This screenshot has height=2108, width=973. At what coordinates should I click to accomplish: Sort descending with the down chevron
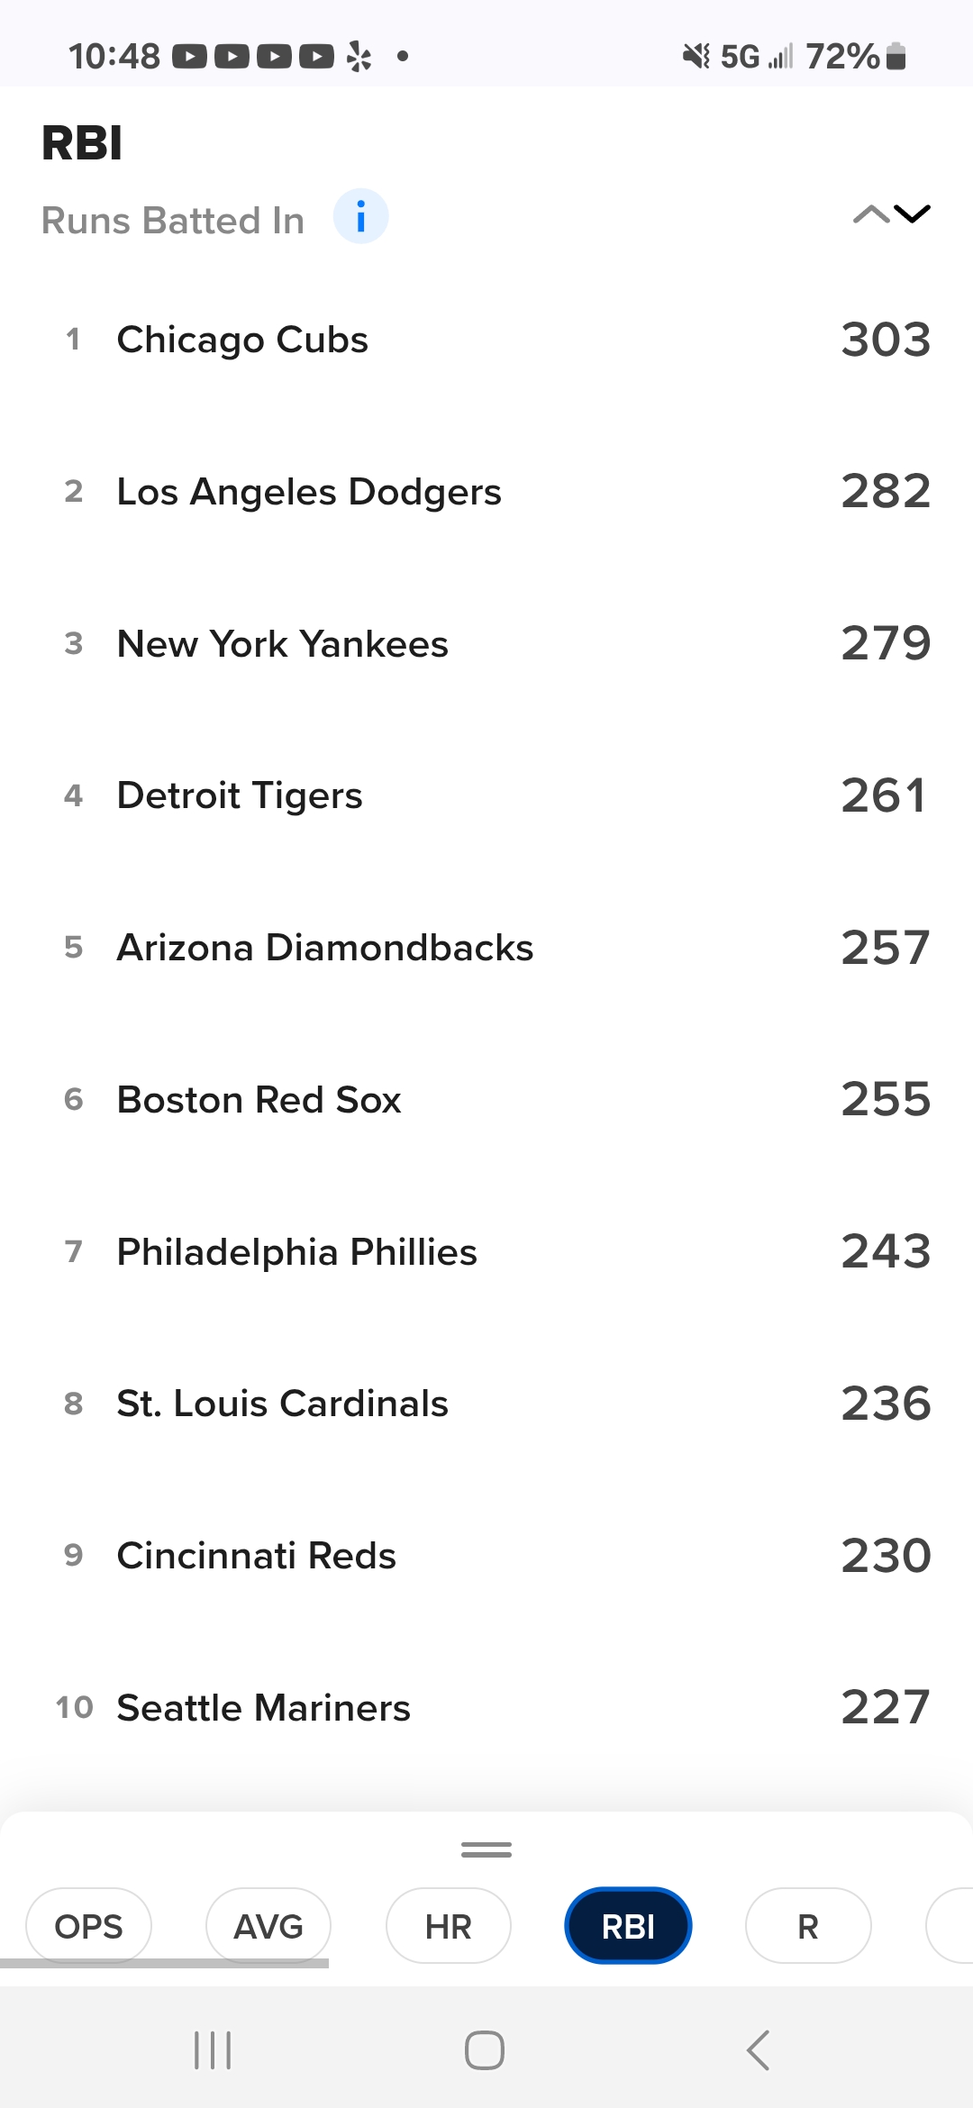[912, 214]
